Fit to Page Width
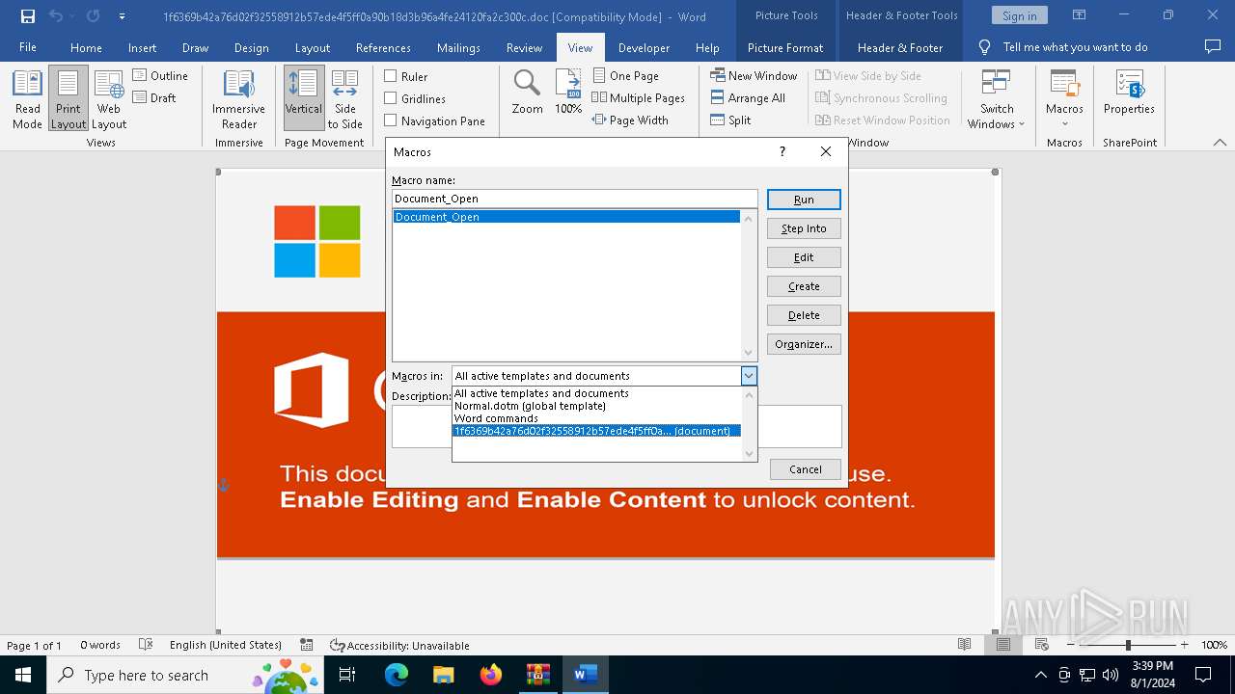The width and height of the screenshot is (1235, 694). tap(630, 120)
